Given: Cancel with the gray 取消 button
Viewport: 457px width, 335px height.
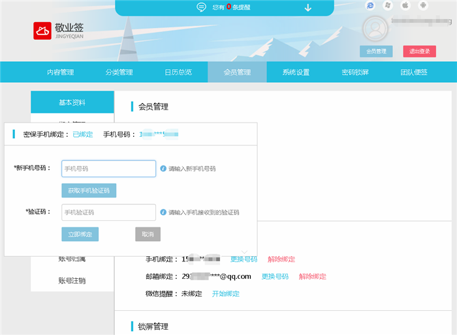Looking at the screenshot, I should click(148, 234).
